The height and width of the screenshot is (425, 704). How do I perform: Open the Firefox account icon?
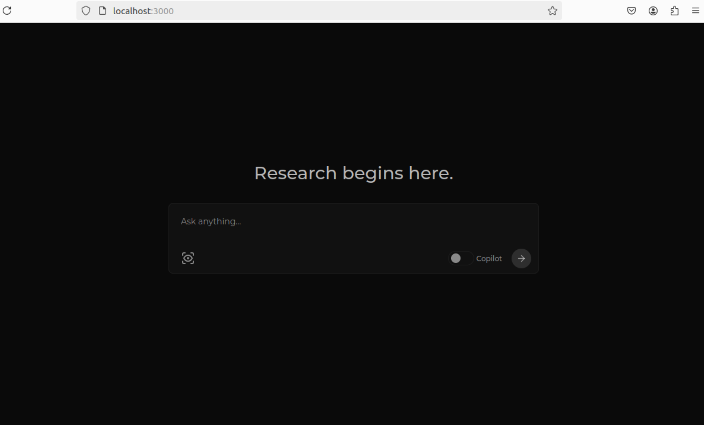[653, 11]
